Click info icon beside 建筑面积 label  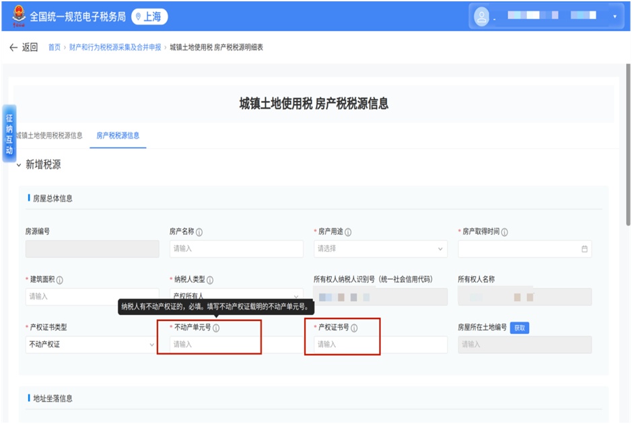click(60, 280)
